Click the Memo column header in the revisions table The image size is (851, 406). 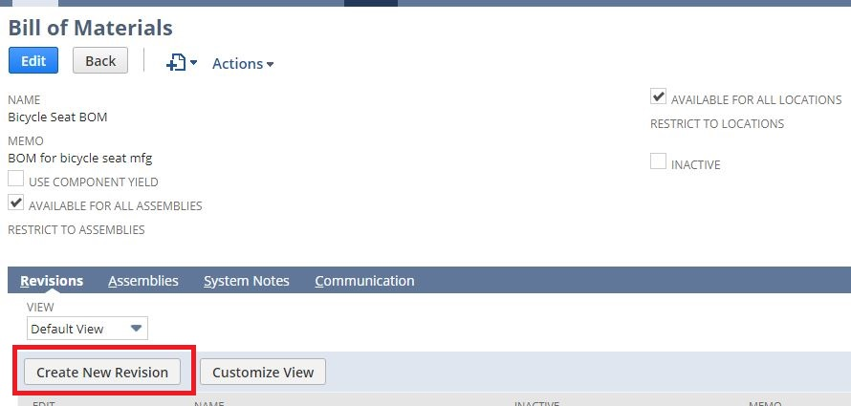[x=765, y=402]
